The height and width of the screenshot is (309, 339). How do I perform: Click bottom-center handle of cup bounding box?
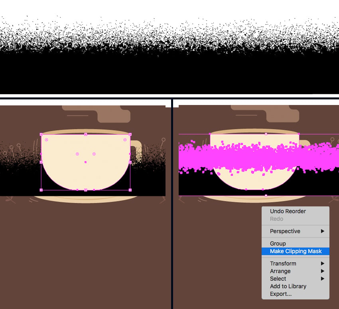click(86, 190)
